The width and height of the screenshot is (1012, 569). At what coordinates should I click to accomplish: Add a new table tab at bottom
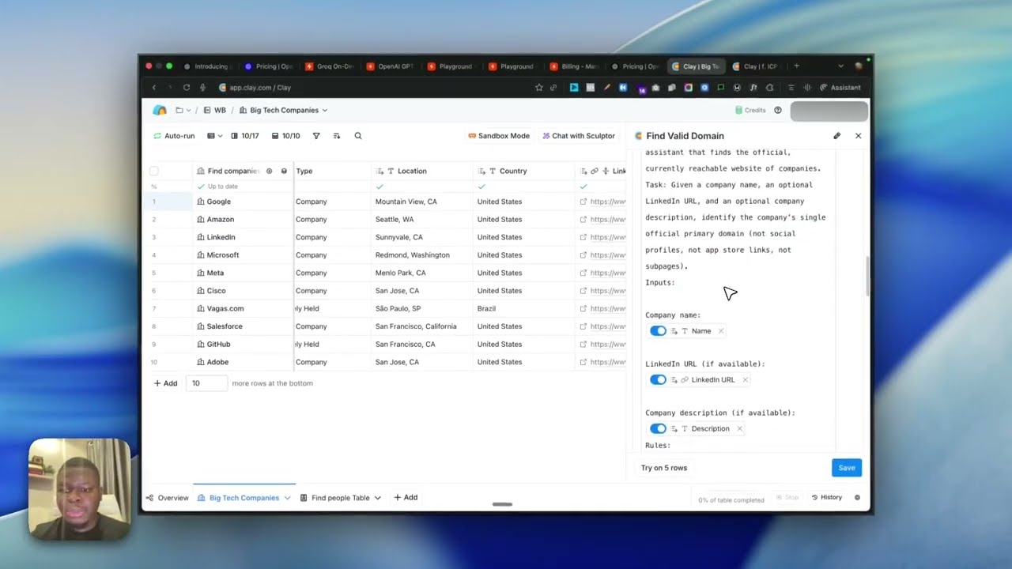(x=406, y=498)
